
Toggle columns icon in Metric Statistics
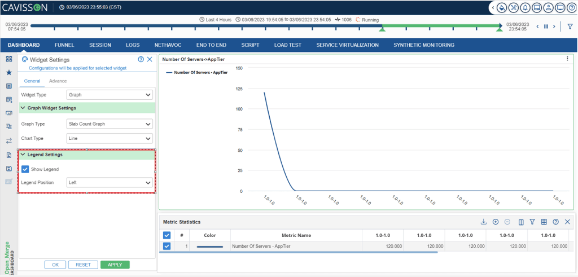click(x=521, y=222)
